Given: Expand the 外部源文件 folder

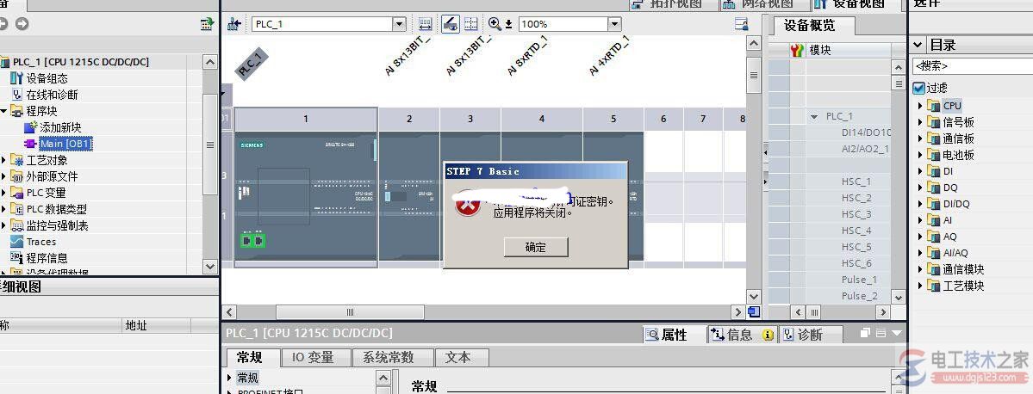Looking at the screenshot, I should 3,176.
